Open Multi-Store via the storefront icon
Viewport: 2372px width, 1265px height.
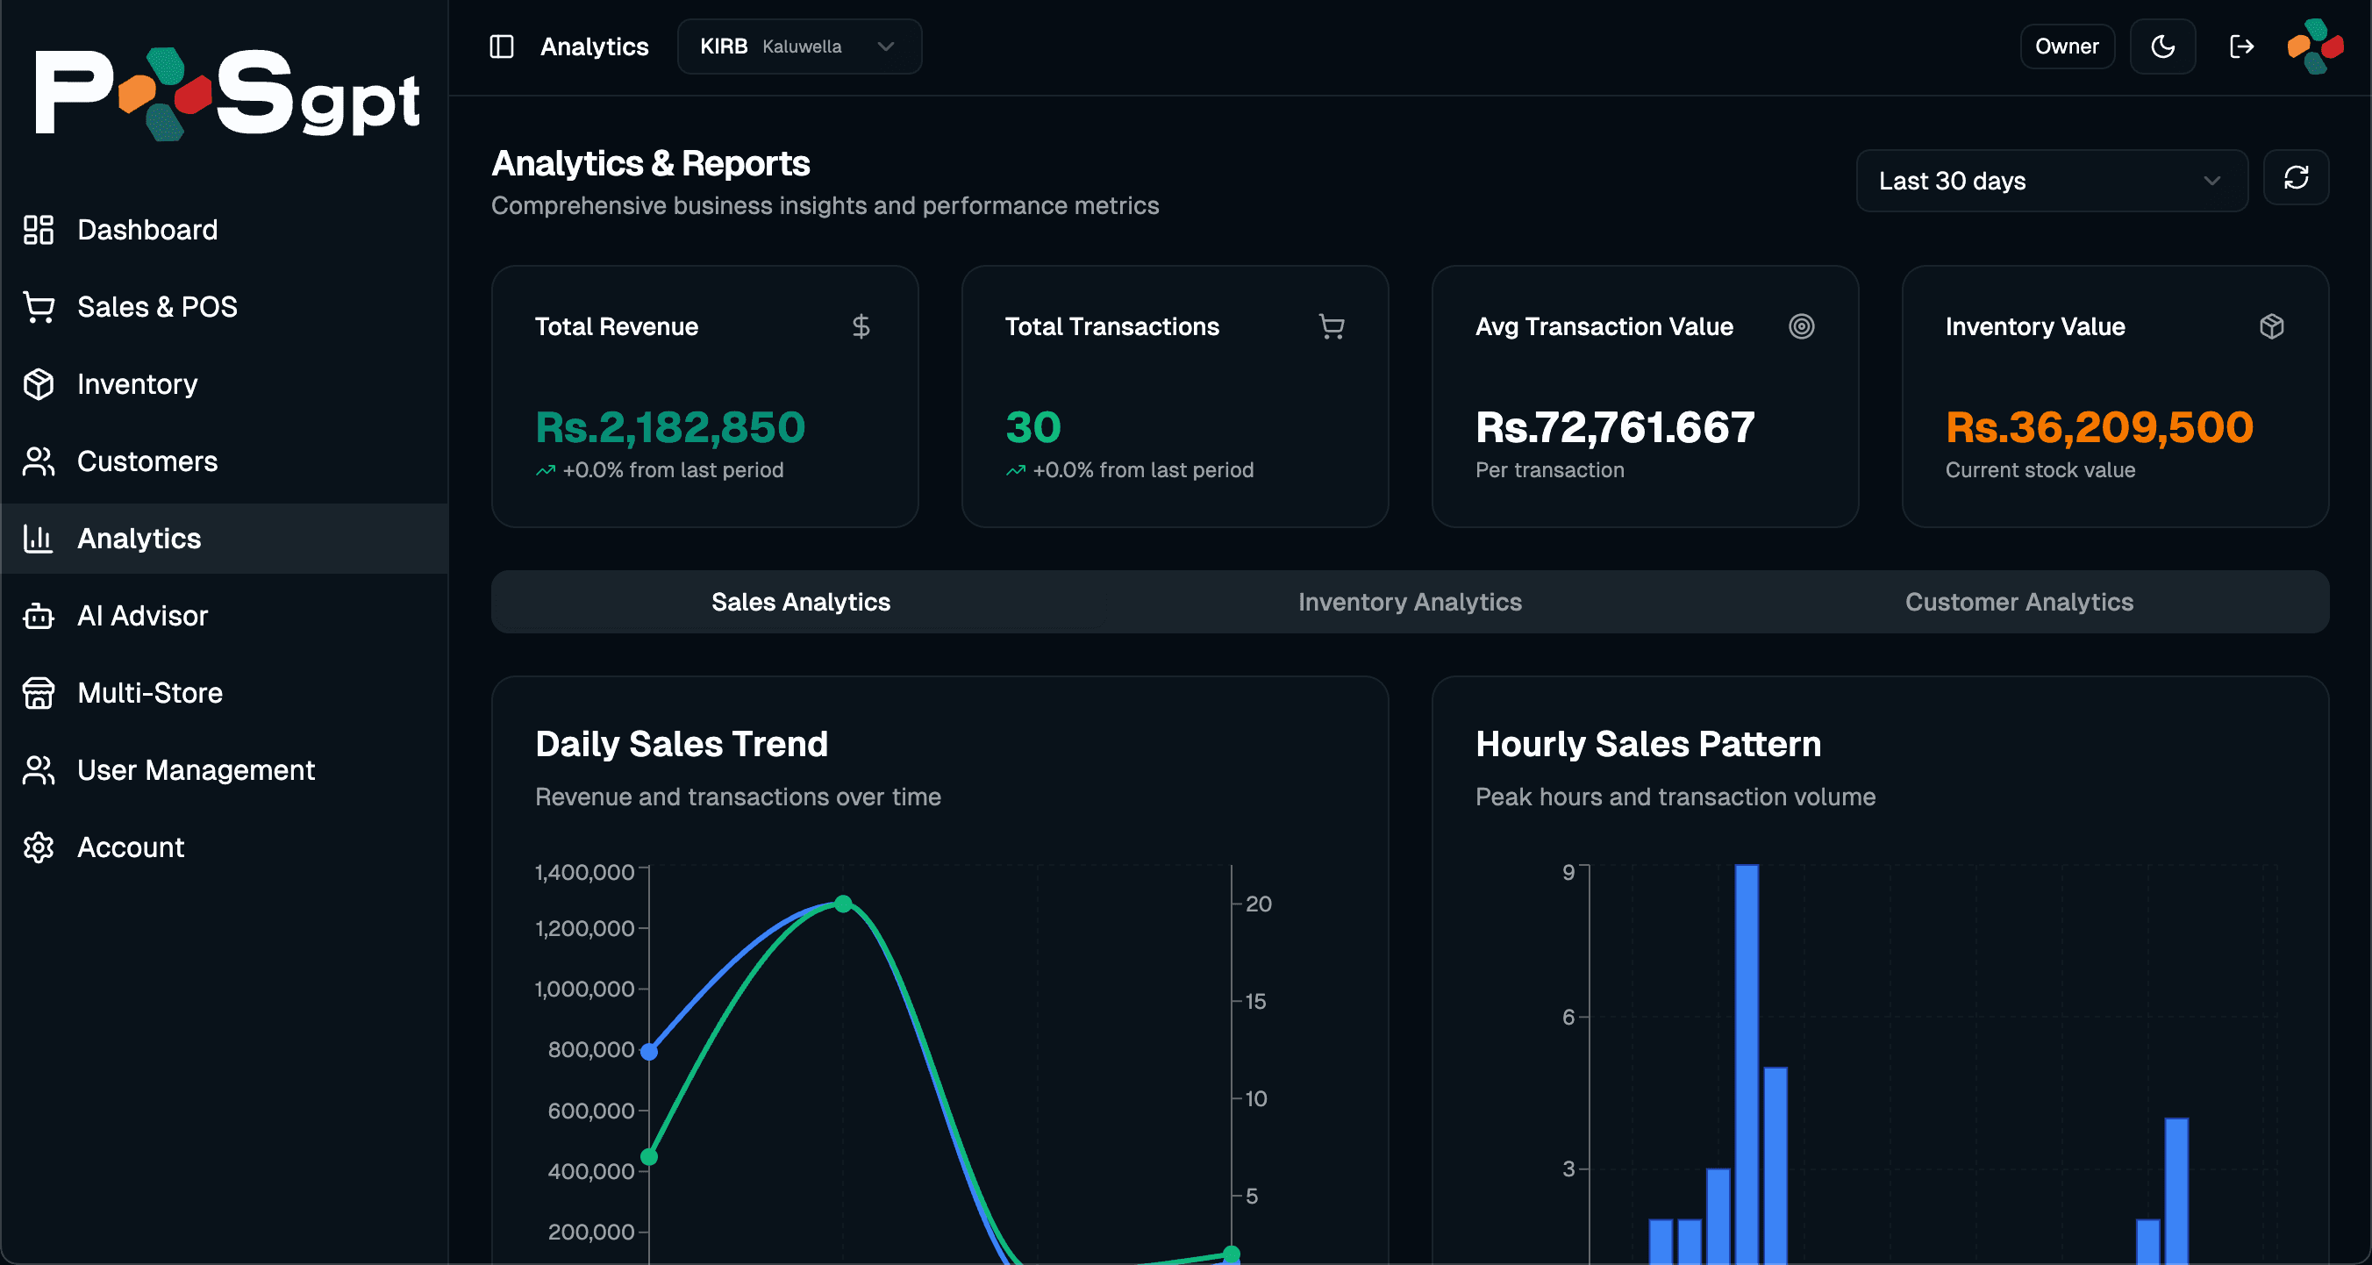point(38,693)
